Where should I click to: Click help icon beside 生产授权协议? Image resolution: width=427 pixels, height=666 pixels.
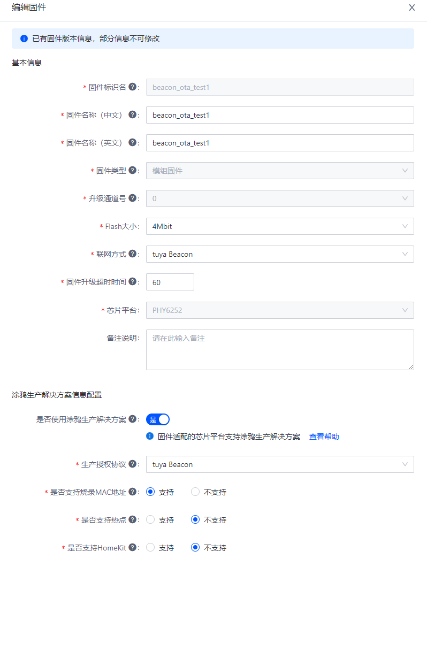pyautogui.click(x=132, y=464)
